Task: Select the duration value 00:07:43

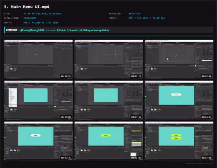Action: tap(134, 13)
